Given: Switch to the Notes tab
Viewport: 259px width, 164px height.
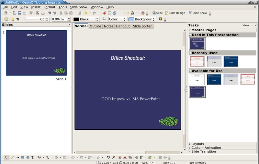Looking at the screenshot, I should click(x=108, y=26).
